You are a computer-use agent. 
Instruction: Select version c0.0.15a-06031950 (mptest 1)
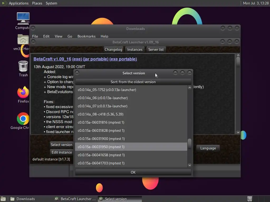pyautogui.click(x=131, y=147)
